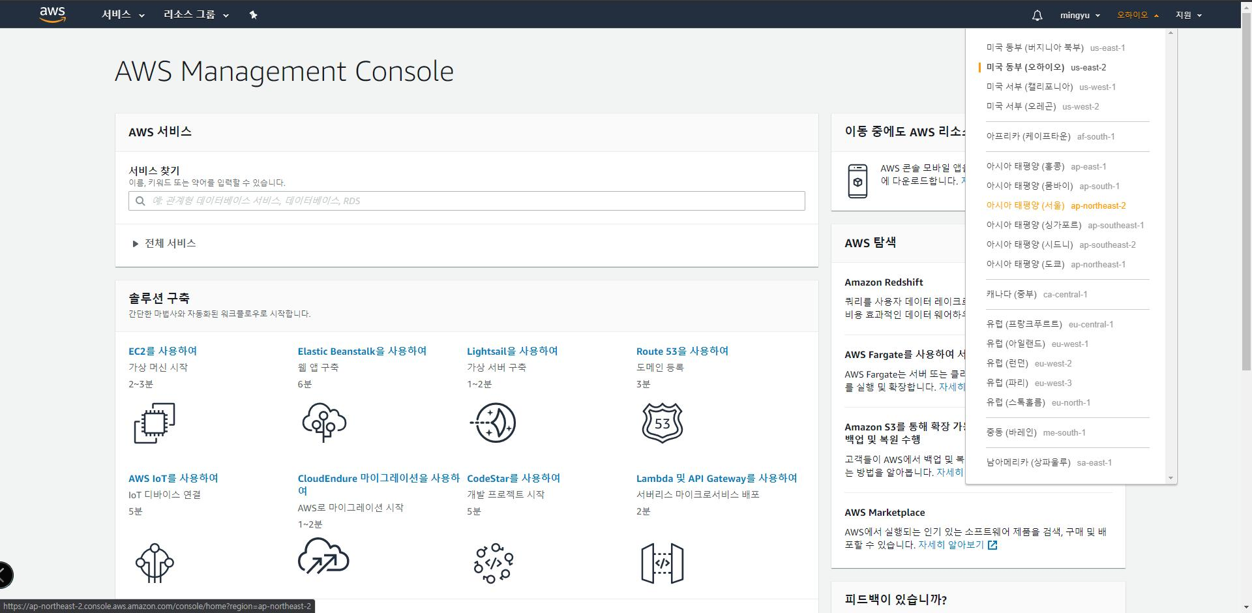This screenshot has height=613, width=1252.
Task: Click the search magnifier icon
Action: coord(140,201)
